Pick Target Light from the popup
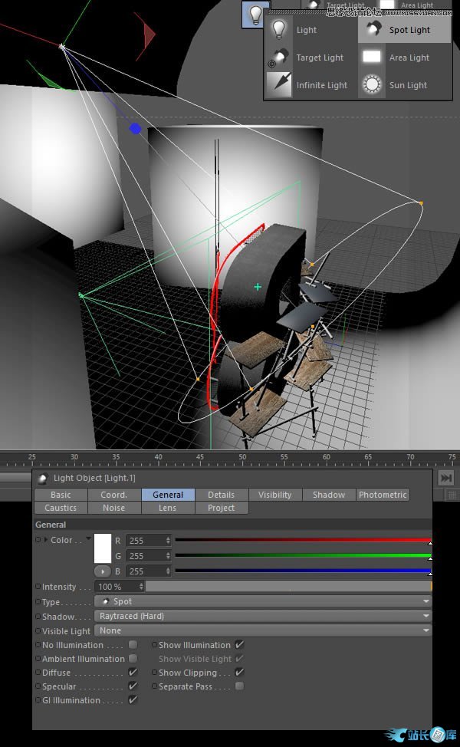Screen dimensions: 460x747 point(319,58)
